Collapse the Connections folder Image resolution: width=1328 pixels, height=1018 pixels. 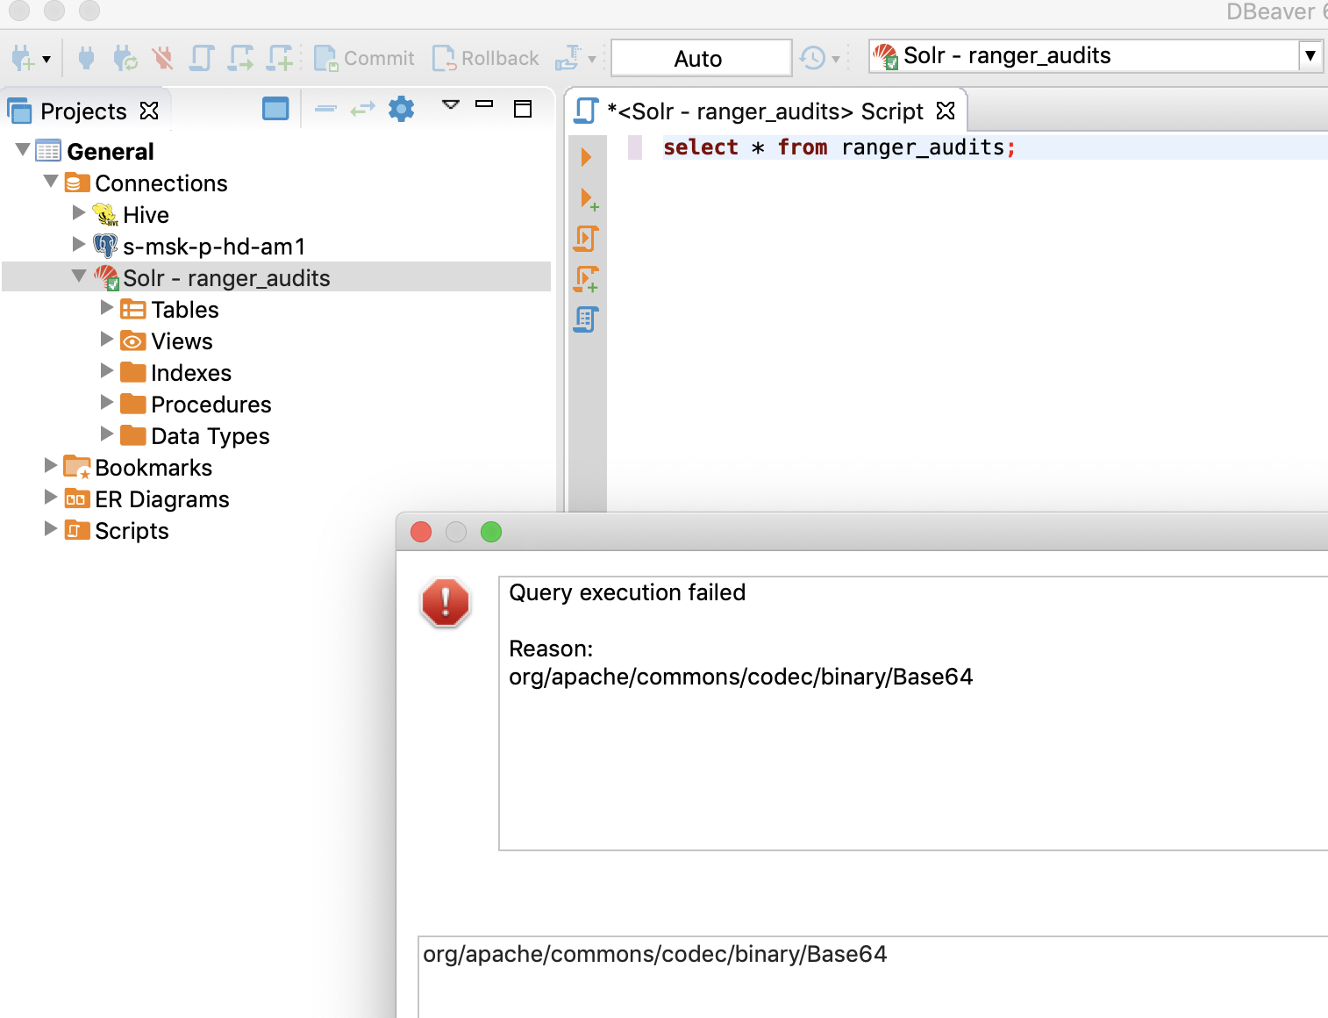point(51,182)
